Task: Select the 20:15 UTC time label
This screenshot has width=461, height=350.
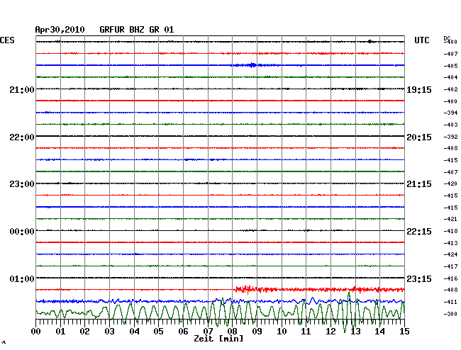Action: tap(419, 137)
